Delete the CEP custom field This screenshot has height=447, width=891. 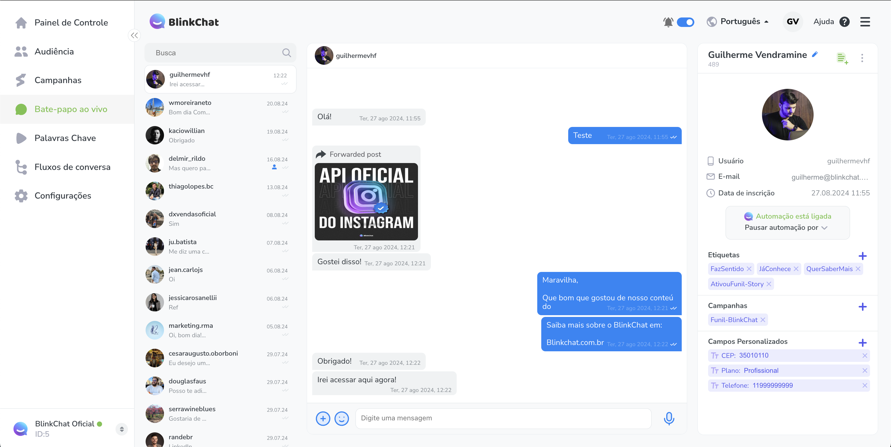click(865, 355)
